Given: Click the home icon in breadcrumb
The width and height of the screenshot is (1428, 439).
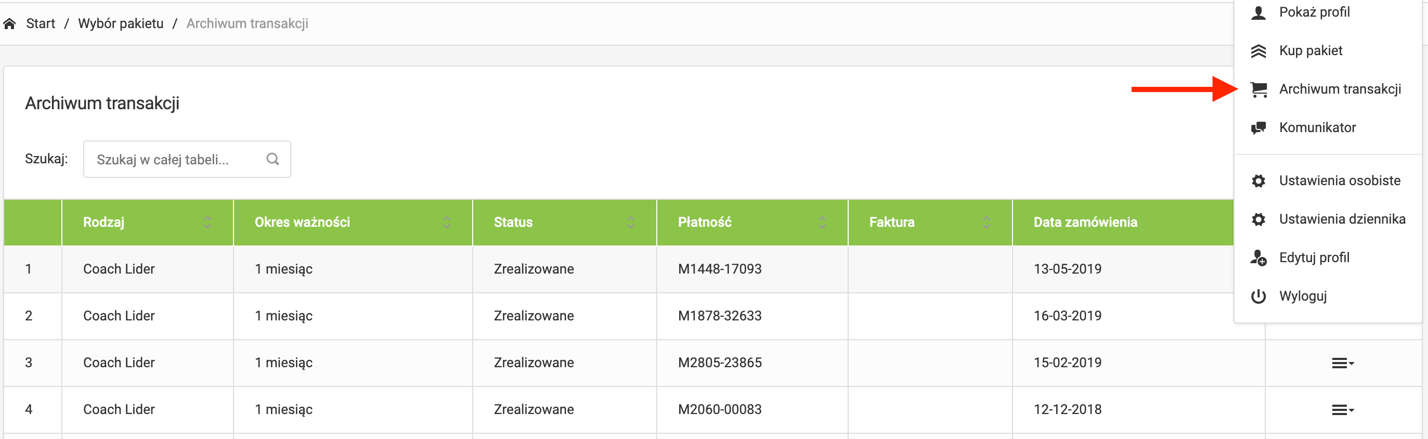Looking at the screenshot, I should pos(9,24).
